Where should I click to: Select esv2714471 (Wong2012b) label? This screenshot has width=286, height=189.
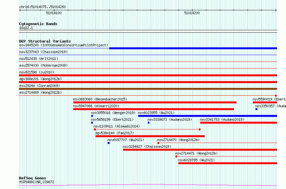click(196, 153)
